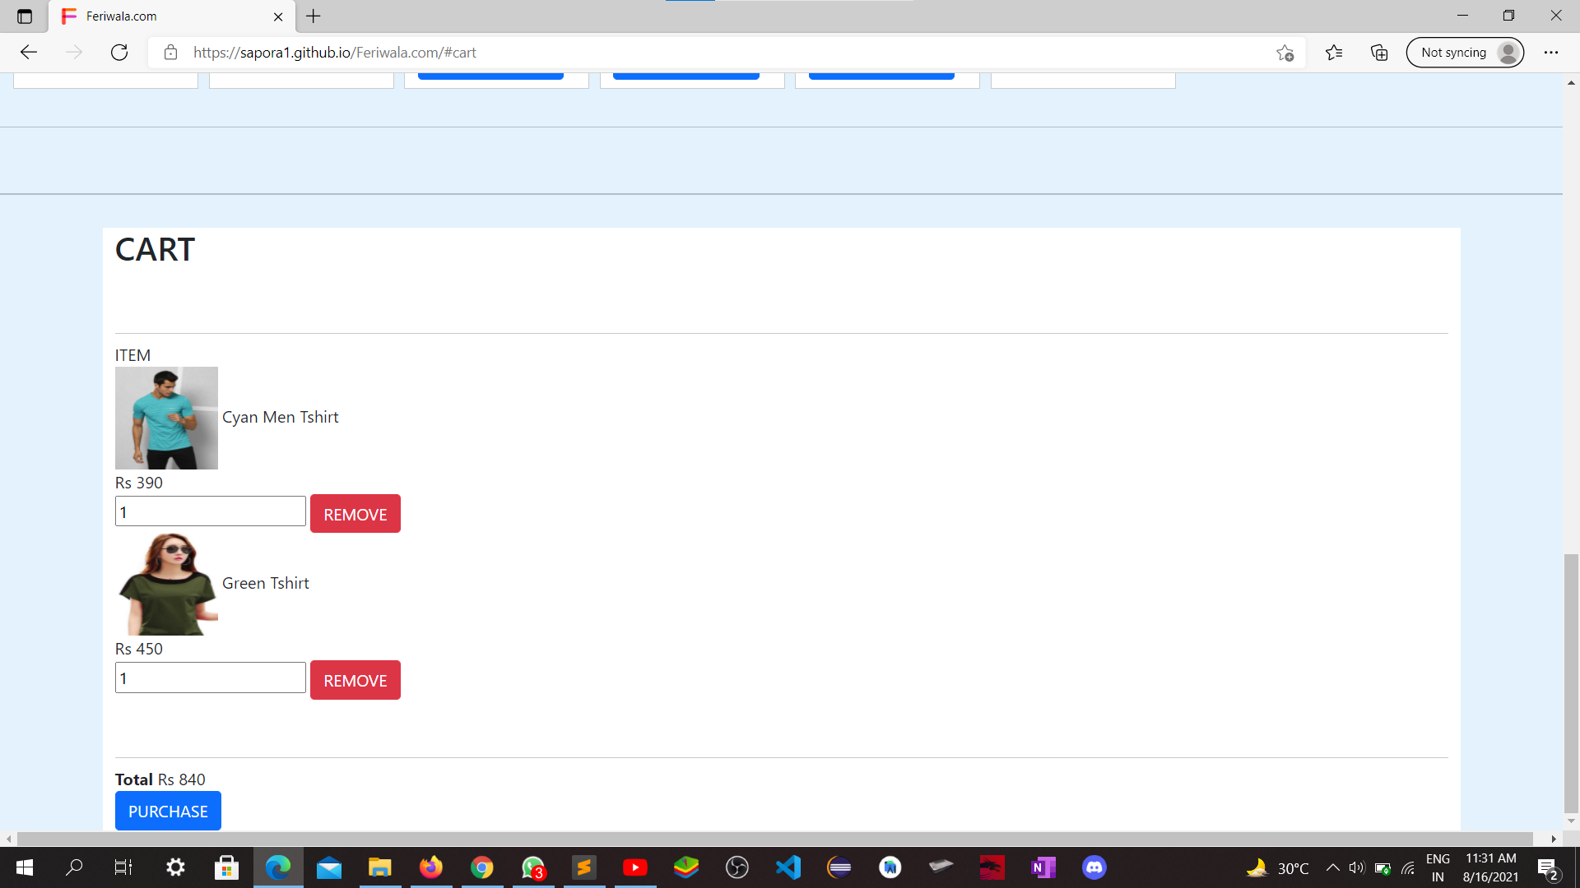Screen dimensions: 1580x888
Task: Click the tab actions menu icon
Action: [x=25, y=16]
